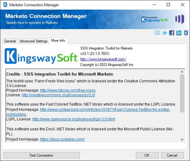Screen dimensions: 190x161
Task: Open the codeproject Fast-Colored-TextBox link
Action: pos(88,112)
